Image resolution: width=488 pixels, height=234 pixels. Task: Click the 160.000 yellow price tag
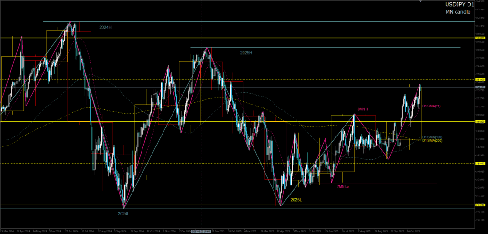tap(480, 38)
